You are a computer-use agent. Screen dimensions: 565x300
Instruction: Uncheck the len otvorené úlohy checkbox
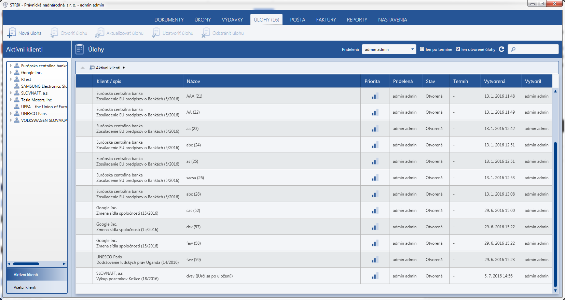tap(458, 49)
